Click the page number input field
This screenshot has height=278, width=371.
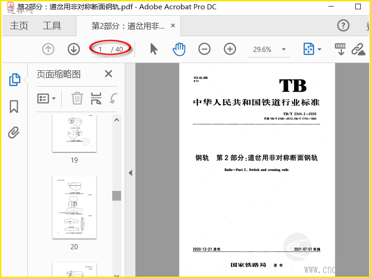point(101,50)
